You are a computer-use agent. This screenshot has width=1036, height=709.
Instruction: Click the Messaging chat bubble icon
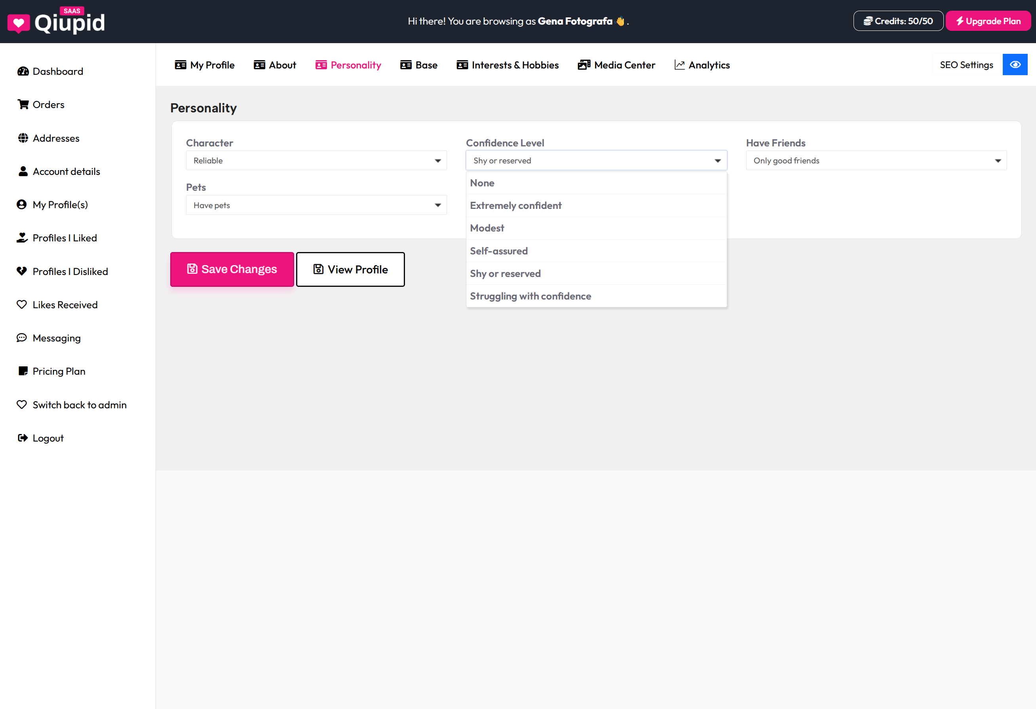click(21, 338)
